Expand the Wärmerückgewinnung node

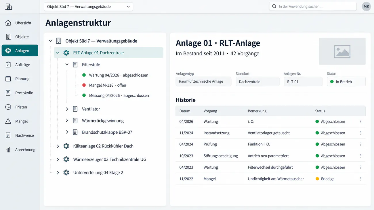pyautogui.click(x=67, y=120)
